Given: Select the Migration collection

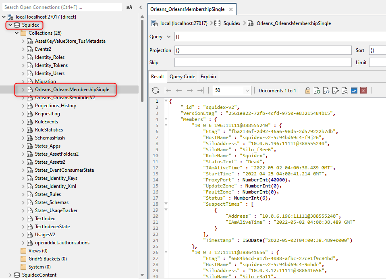Looking at the screenshot, I should (x=45, y=81).
